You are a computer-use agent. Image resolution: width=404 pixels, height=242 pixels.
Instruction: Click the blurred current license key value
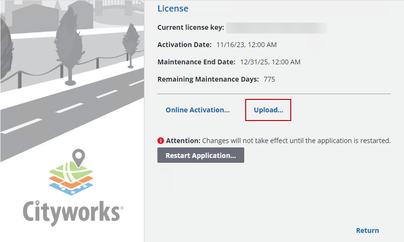pyautogui.click(x=276, y=27)
